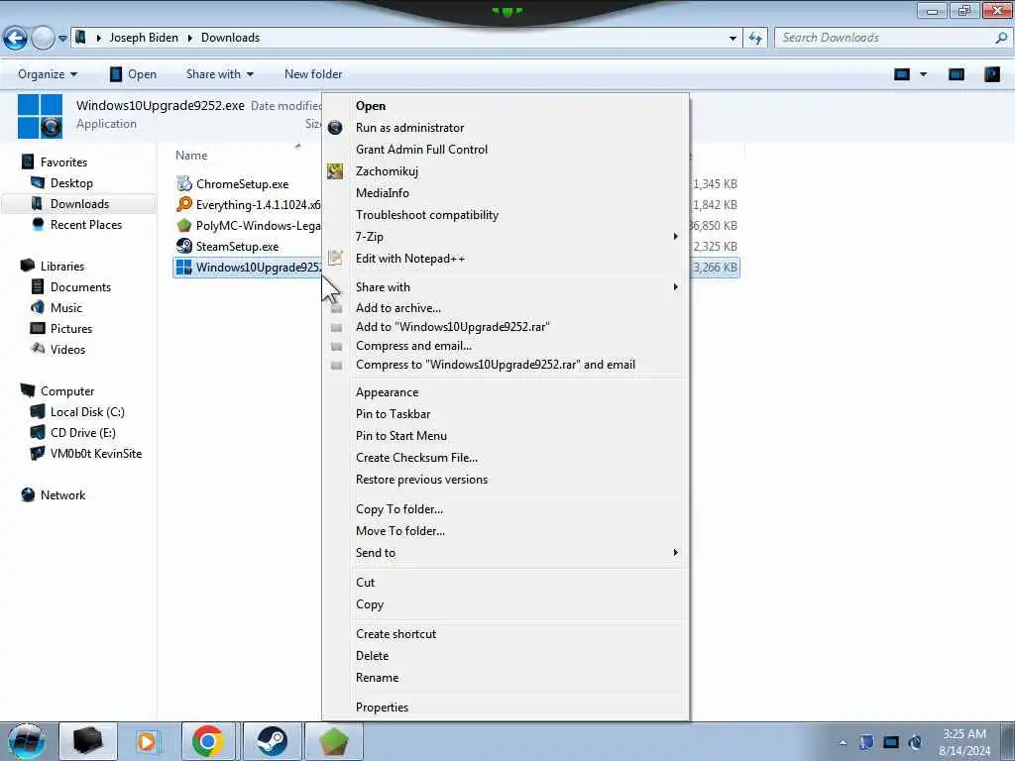Open the Network tray icon
Viewport: 1015px width, 761px height.
[891, 742]
